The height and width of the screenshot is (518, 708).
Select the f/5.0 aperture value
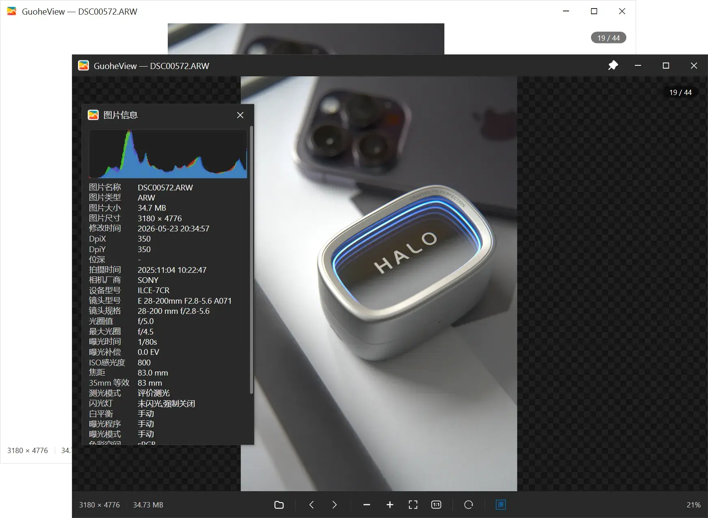coord(145,321)
